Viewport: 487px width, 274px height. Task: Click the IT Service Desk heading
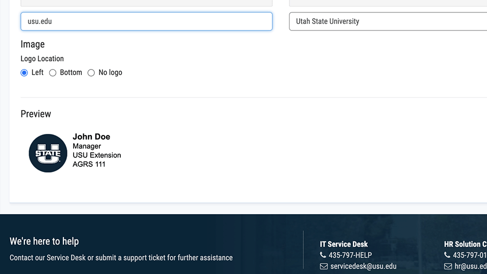tap(343, 244)
